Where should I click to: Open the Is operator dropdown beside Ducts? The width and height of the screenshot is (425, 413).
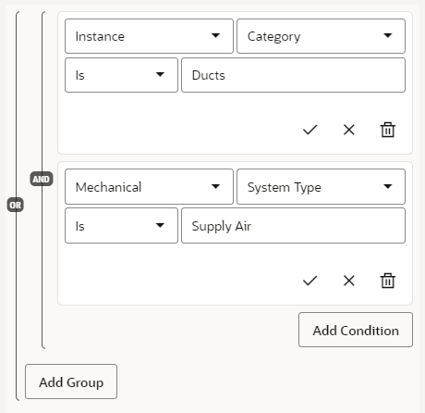121,75
